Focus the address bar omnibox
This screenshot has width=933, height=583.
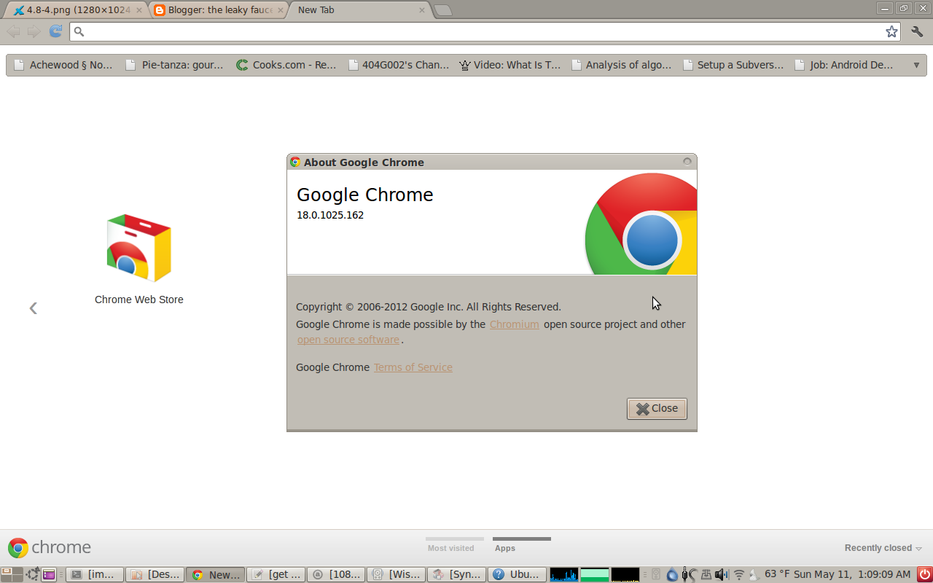coord(485,31)
